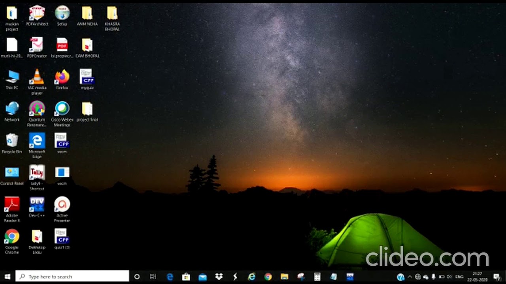This screenshot has height=284, width=506.
Task: Launch Edge from the taskbar
Action: pos(170,277)
